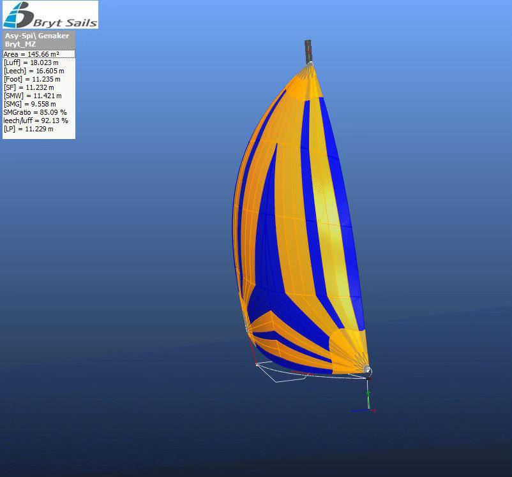The width and height of the screenshot is (512, 477).
Task: Click the [LP] = 11.229 m entry
Action: pyautogui.click(x=29, y=129)
